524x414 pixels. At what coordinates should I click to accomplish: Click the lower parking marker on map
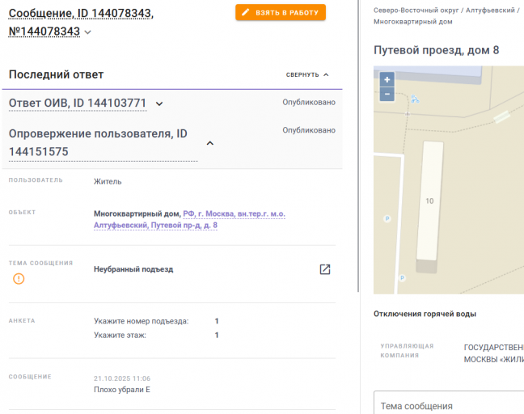(402, 277)
